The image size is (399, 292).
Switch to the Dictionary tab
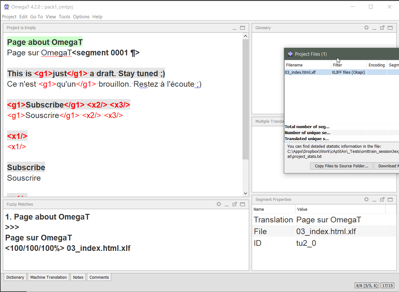15,277
